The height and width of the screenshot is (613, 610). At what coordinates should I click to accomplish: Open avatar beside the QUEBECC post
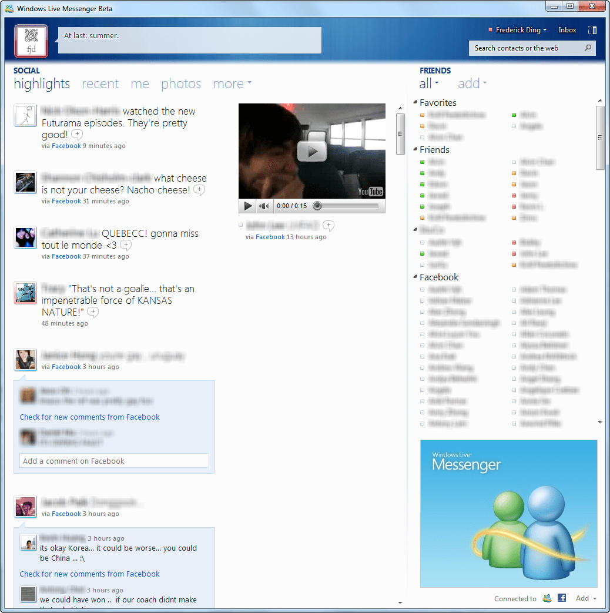[x=25, y=237]
